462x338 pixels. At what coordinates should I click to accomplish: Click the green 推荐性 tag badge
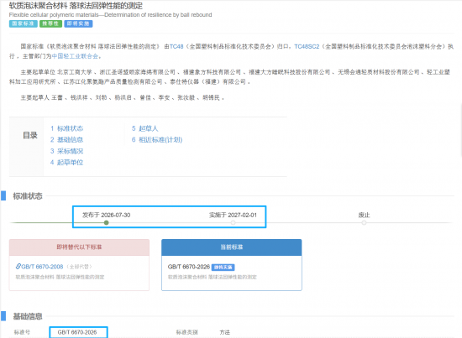tap(50, 23)
